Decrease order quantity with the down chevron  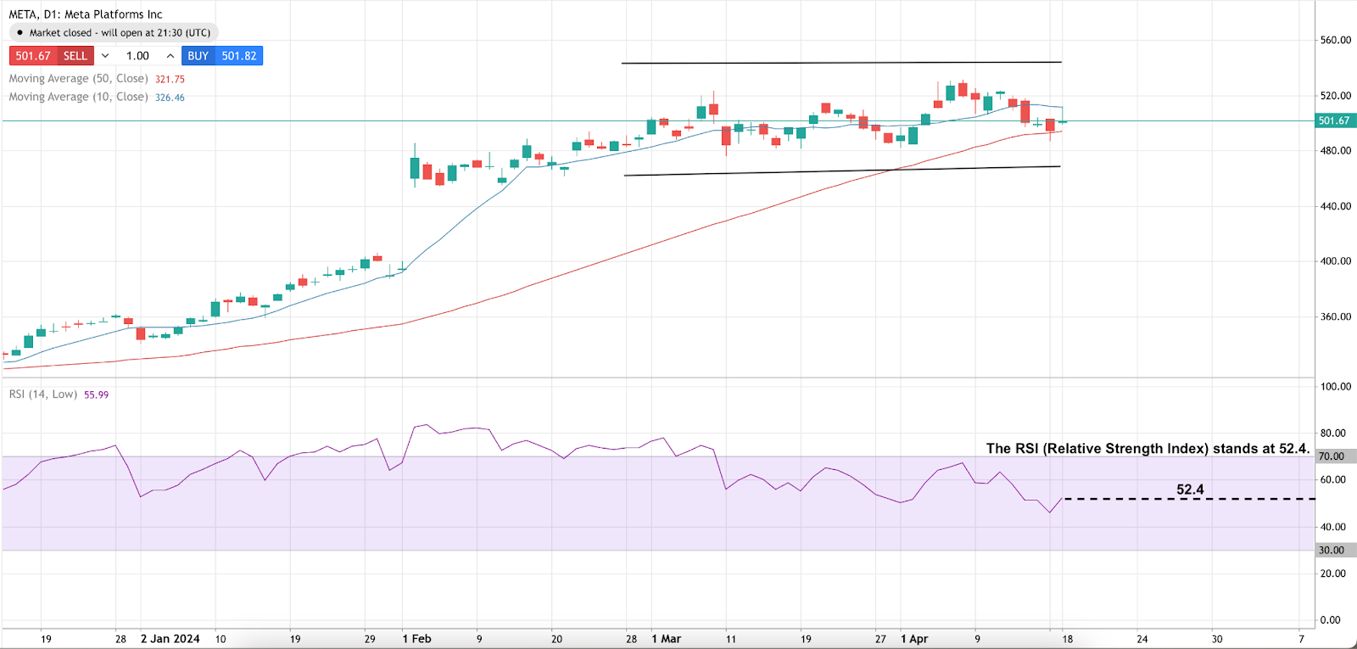pos(105,56)
